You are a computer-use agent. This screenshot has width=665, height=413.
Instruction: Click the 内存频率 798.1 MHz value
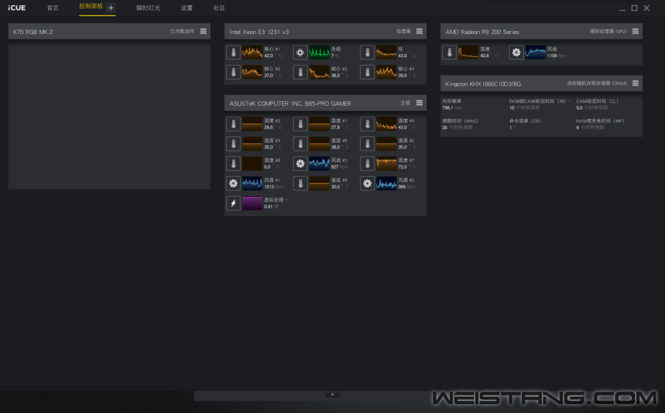point(452,108)
